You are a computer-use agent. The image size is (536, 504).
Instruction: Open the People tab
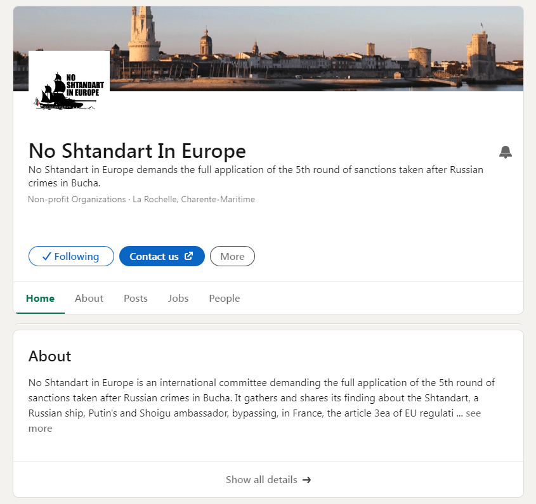(x=224, y=298)
